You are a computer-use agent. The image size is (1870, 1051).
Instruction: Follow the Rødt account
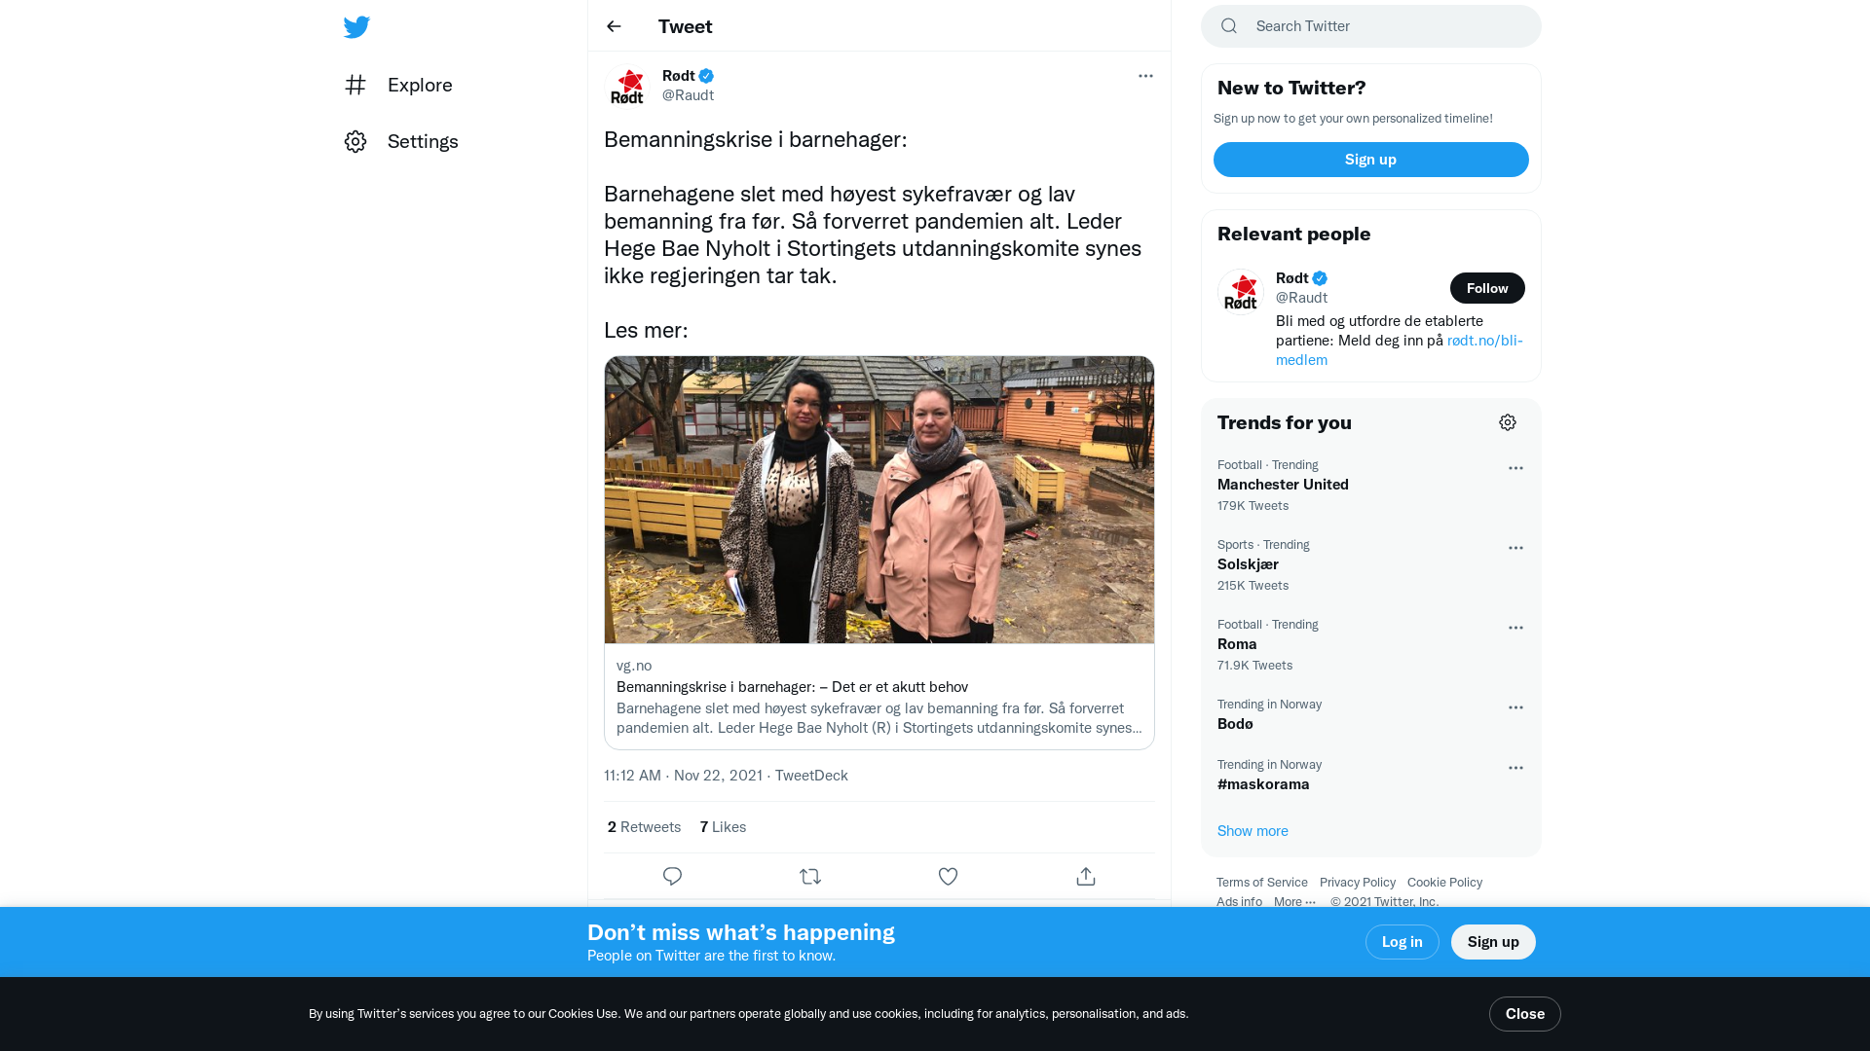[1487, 288]
